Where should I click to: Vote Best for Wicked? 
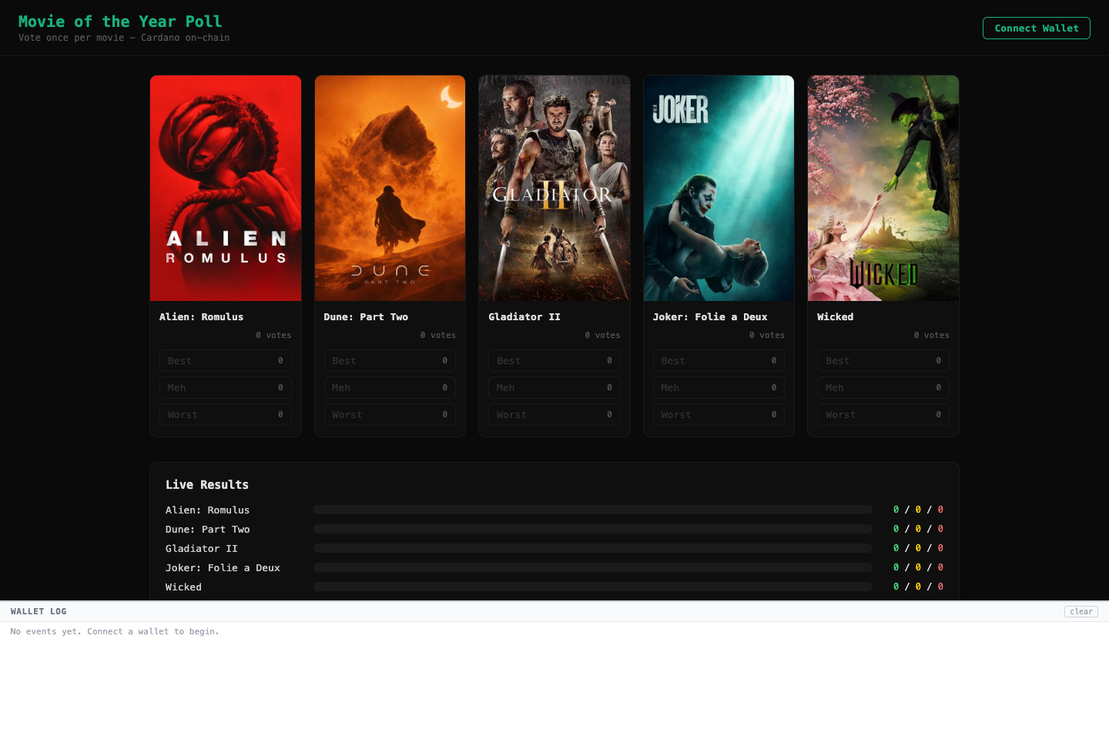click(883, 361)
